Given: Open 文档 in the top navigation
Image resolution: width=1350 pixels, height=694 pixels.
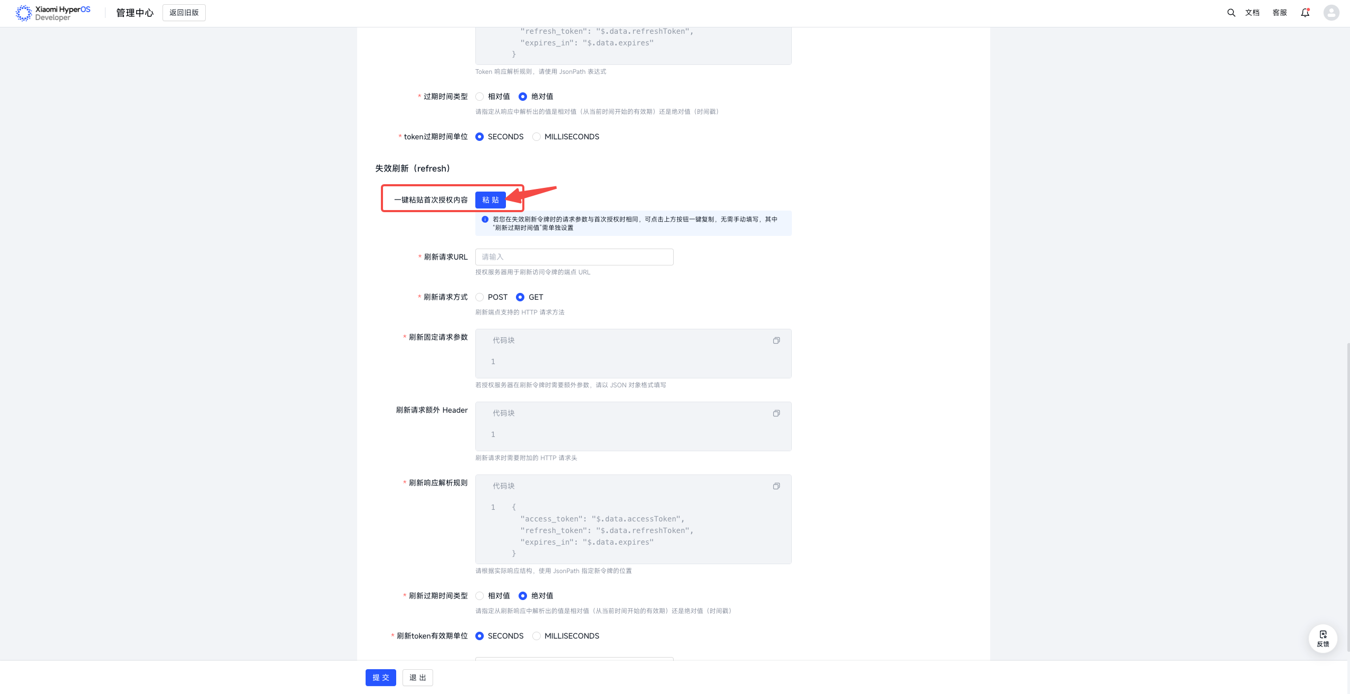Looking at the screenshot, I should tap(1252, 13).
